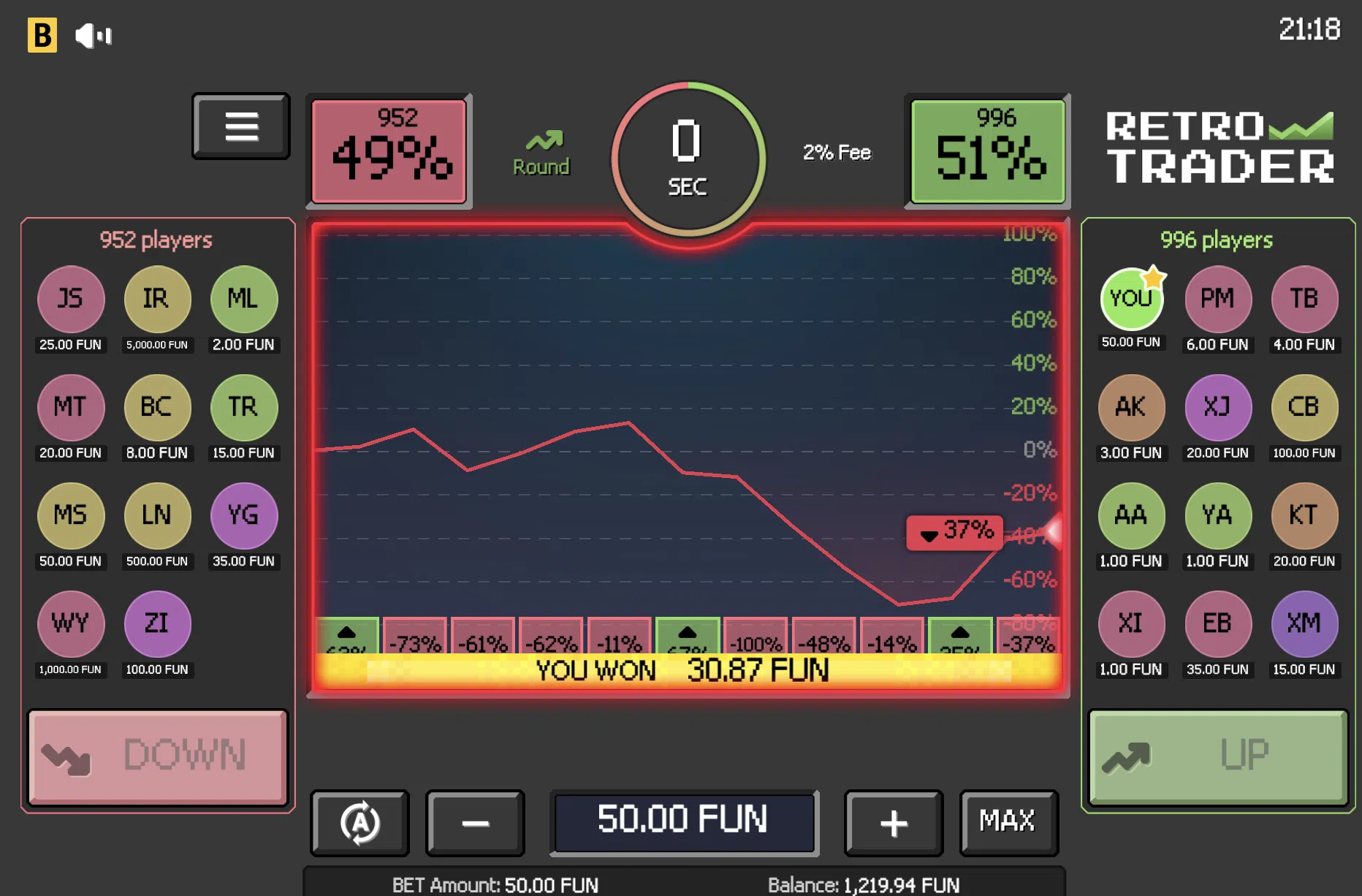This screenshot has width=1362, height=896.
Task: Mute the game sound speaker icon
Action: [x=94, y=35]
